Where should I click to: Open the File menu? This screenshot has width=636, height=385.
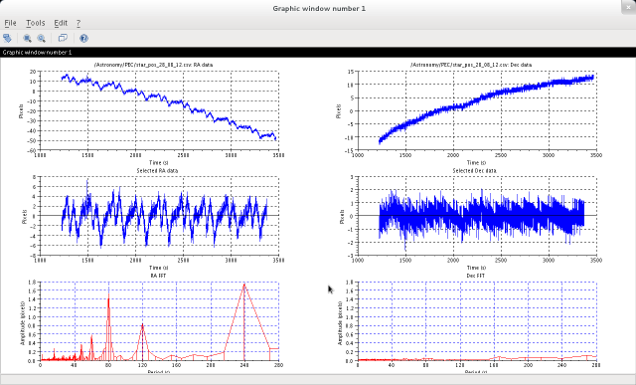coord(10,23)
